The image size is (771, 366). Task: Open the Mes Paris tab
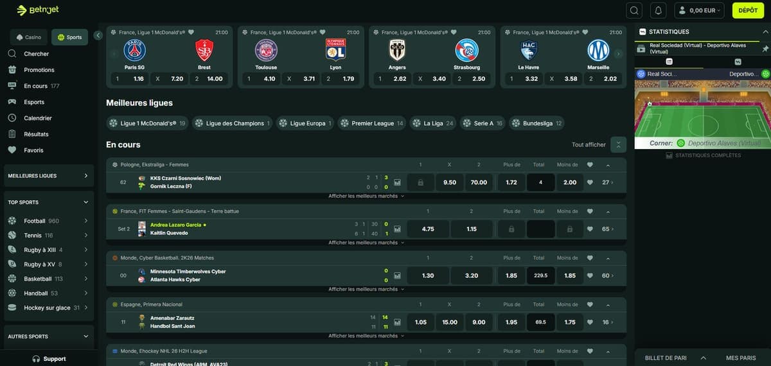pos(741,358)
